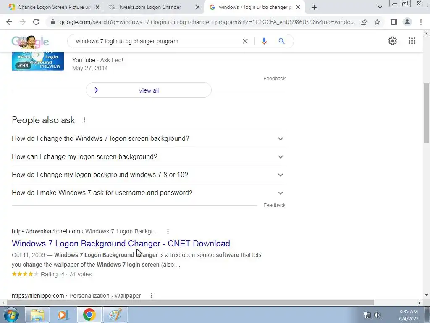Click the vertical scrollbar thumb

click(426, 113)
